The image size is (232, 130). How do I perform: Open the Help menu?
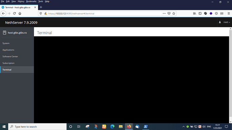47,1
